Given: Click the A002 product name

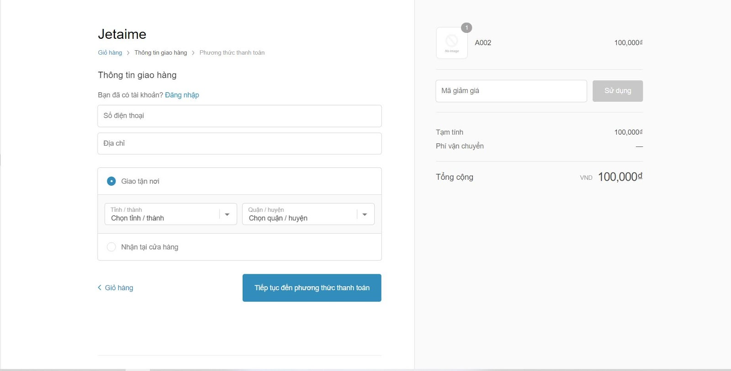Looking at the screenshot, I should 483,43.
